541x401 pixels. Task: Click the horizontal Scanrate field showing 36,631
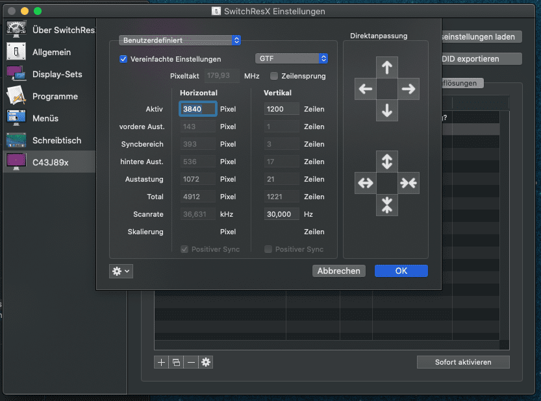[x=197, y=214]
